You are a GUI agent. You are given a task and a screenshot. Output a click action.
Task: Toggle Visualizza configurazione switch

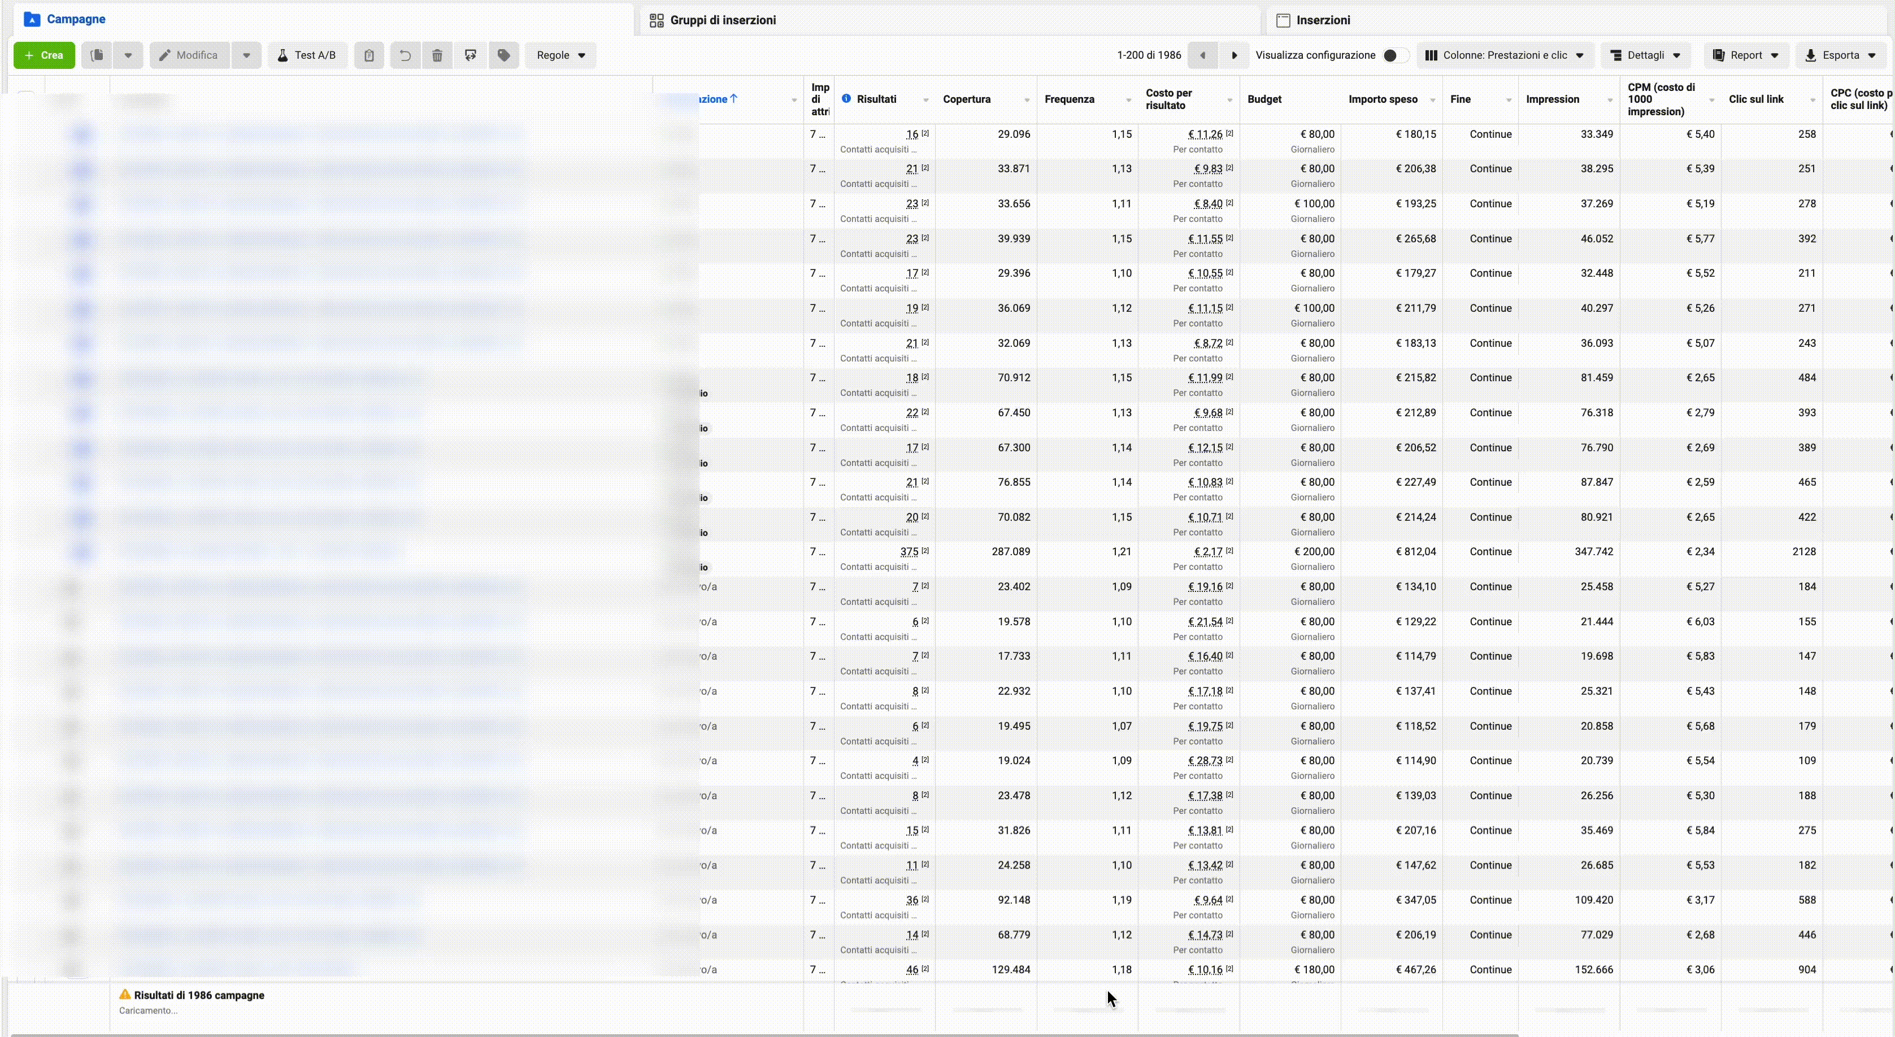(x=1394, y=55)
